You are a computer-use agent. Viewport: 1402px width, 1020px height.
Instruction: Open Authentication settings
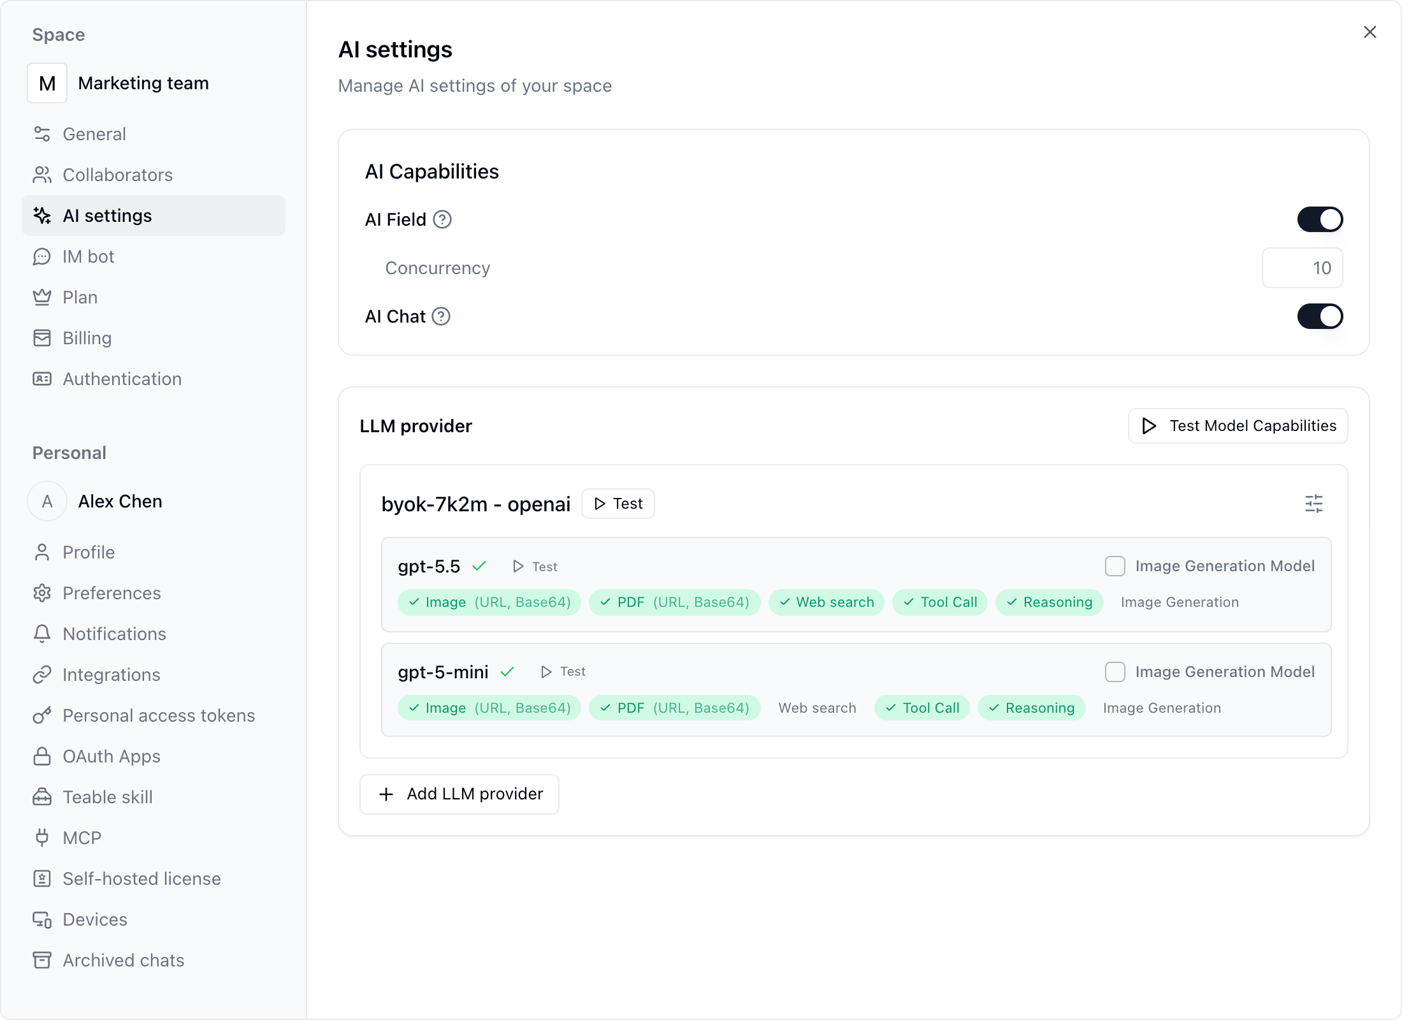click(x=153, y=379)
